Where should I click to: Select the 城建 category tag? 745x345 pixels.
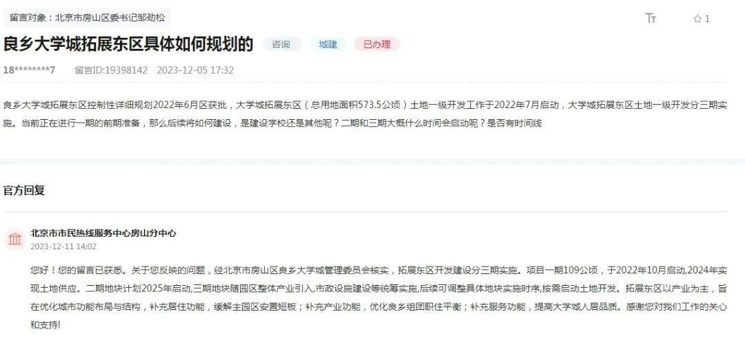click(328, 44)
